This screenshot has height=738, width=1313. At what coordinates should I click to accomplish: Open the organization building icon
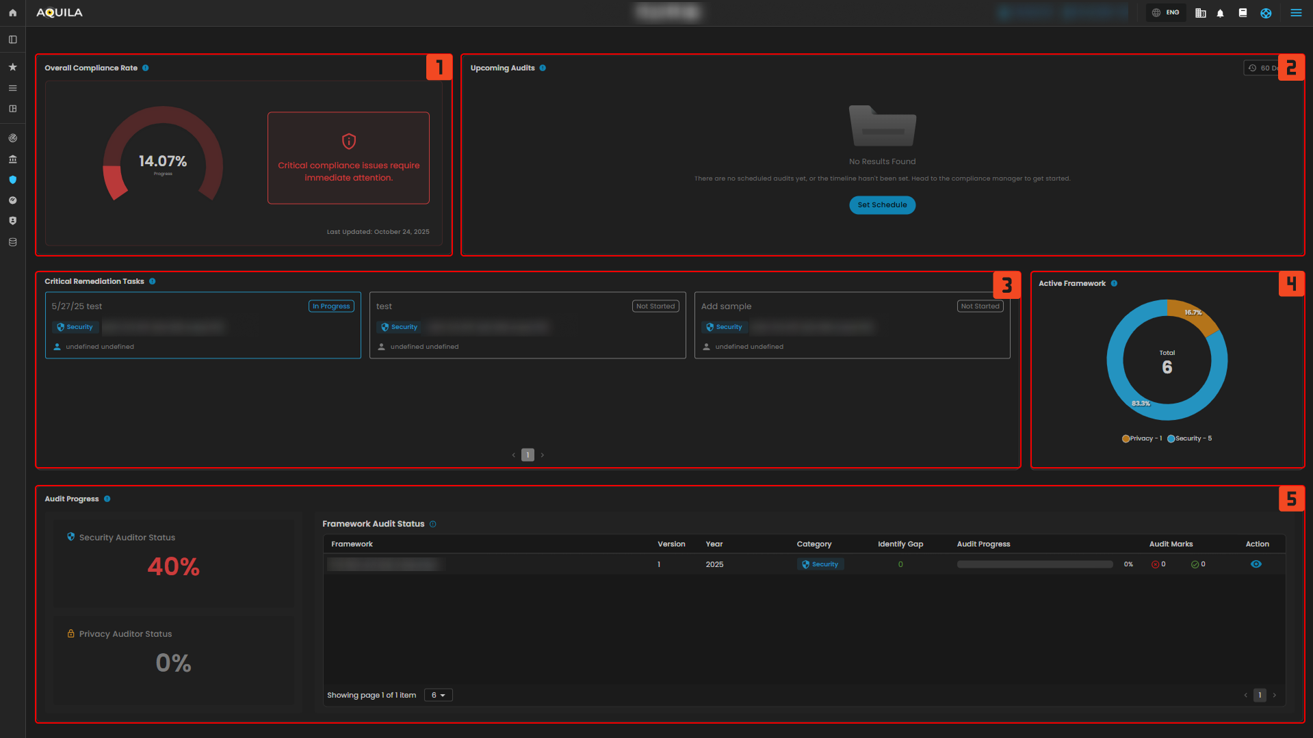(1200, 13)
